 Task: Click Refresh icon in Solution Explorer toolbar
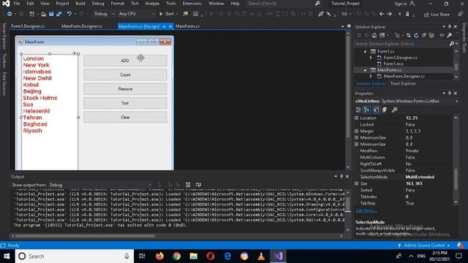click(x=416, y=36)
